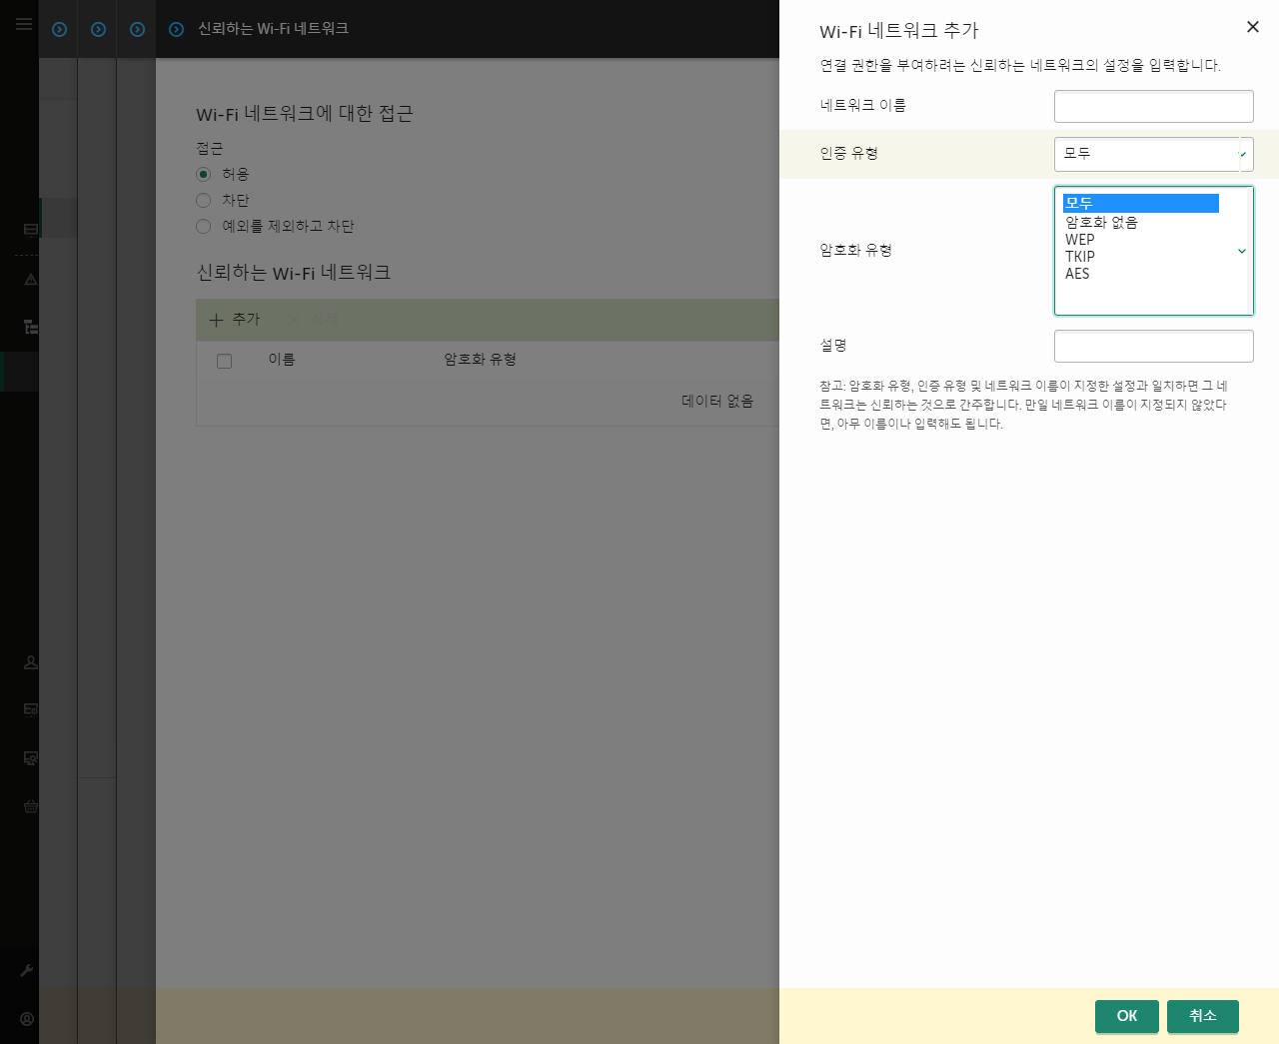
Task: Click the 추가 plus icon to add a network
Action: (x=217, y=320)
